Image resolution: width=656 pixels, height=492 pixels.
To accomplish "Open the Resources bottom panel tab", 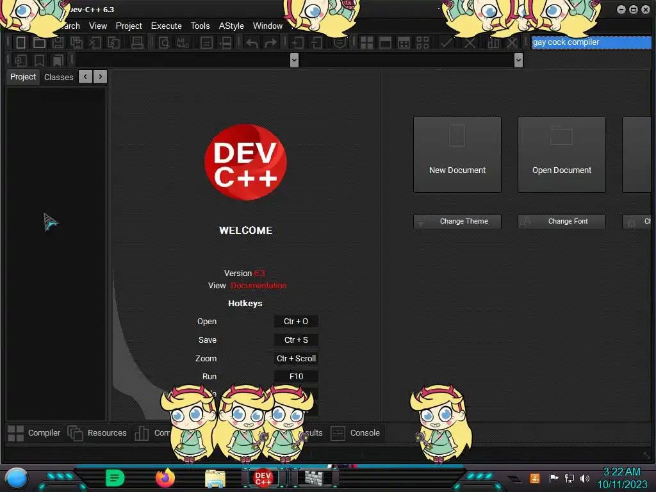I will [97, 433].
